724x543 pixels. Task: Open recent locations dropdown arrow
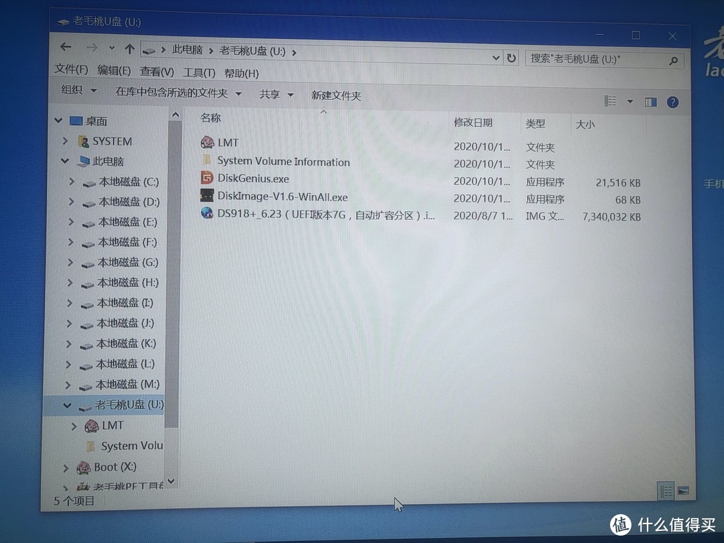coord(112,48)
